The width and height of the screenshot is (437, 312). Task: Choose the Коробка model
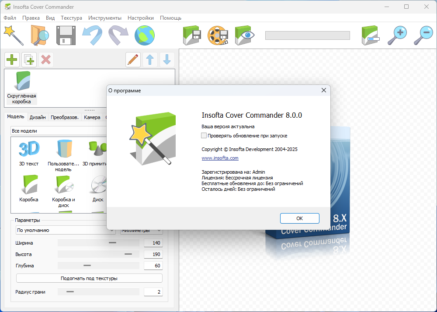29,188
